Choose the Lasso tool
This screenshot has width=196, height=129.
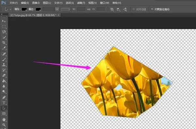tap(4, 32)
